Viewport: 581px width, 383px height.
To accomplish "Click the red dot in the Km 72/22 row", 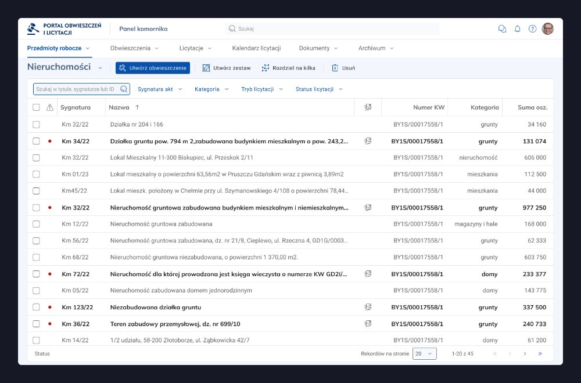I will coord(49,274).
